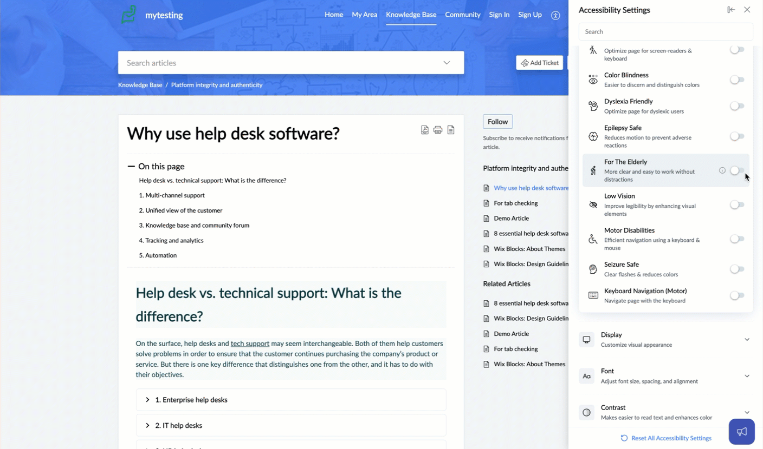The height and width of the screenshot is (449, 763).
Task: Click Reset All Accessibility Settings
Action: coord(666,438)
